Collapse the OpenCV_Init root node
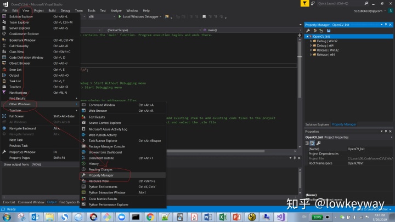The image size is (395, 222). pyautogui.click(x=307, y=37)
